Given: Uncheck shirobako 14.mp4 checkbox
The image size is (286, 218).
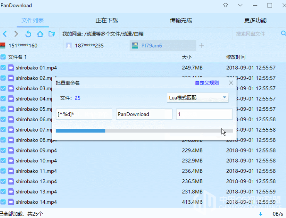Looking at the screenshot, I should pos(3,202).
